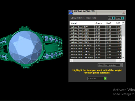Click the SPG column header
Viewport: 135px width, 101px height.
(x=118, y=23)
